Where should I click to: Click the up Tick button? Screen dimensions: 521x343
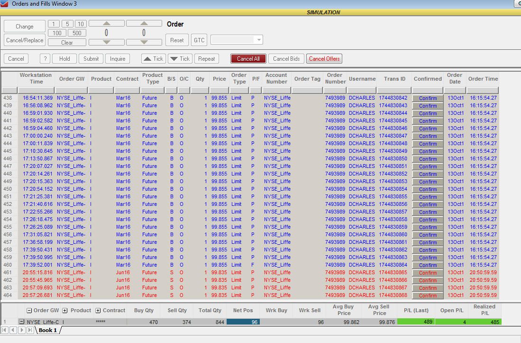(154, 59)
